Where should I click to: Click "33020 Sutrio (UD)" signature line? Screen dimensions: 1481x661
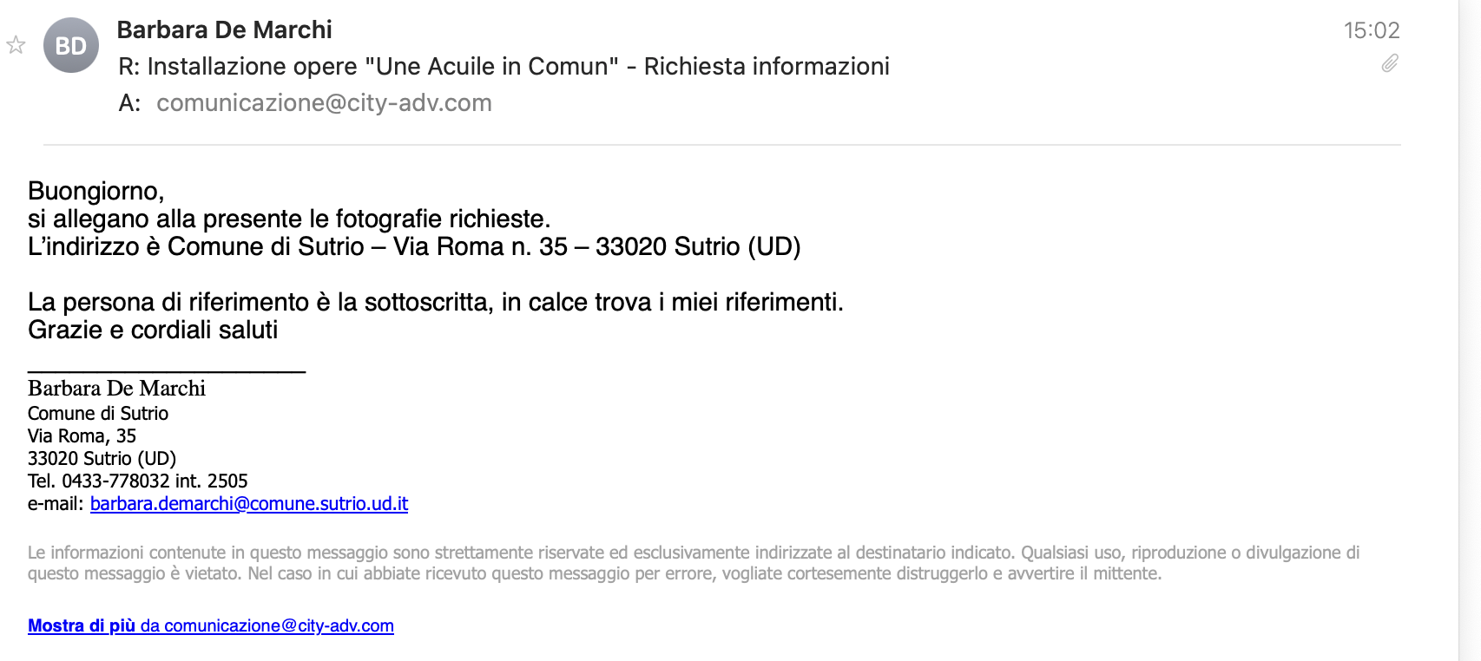102,459
